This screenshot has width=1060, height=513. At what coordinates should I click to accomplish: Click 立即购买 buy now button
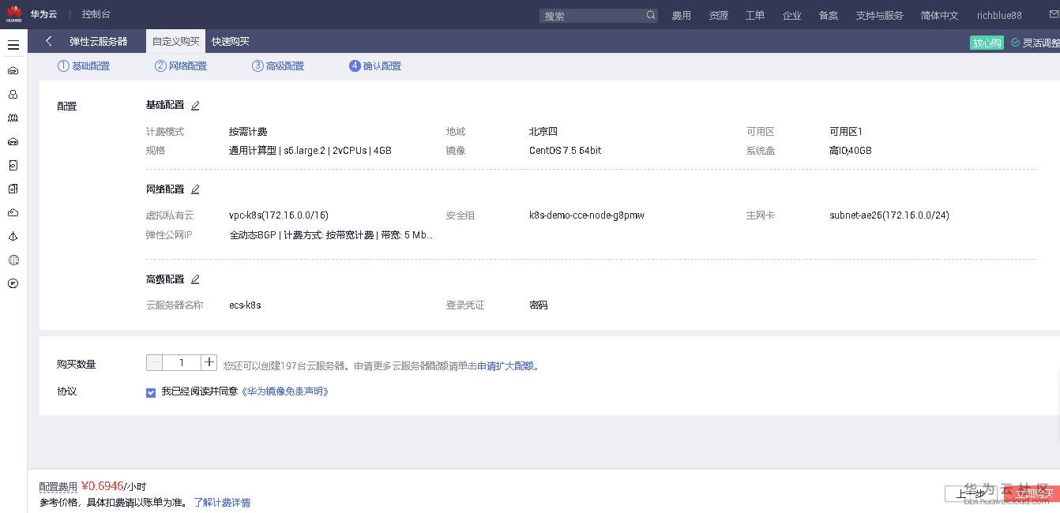pyautogui.click(x=1032, y=493)
